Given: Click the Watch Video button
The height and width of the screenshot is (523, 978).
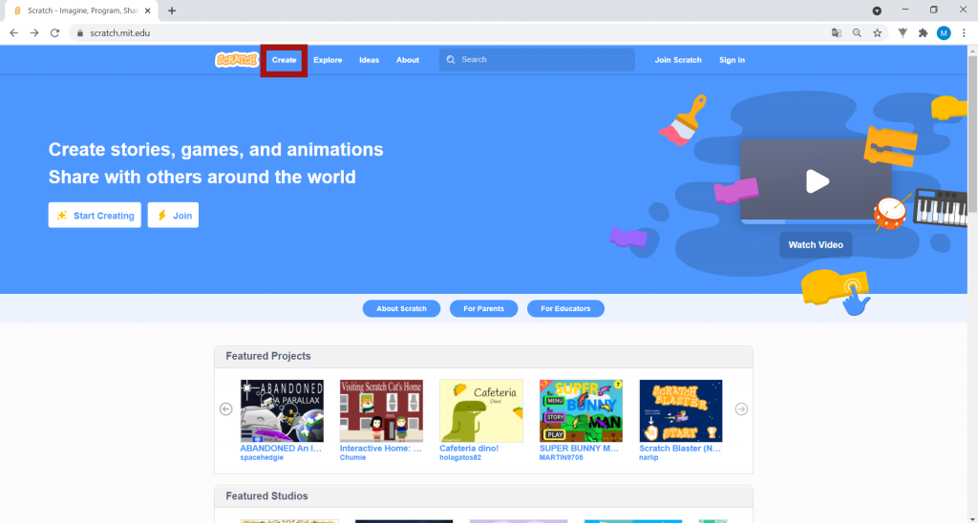Looking at the screenshot, I should 816,245.
